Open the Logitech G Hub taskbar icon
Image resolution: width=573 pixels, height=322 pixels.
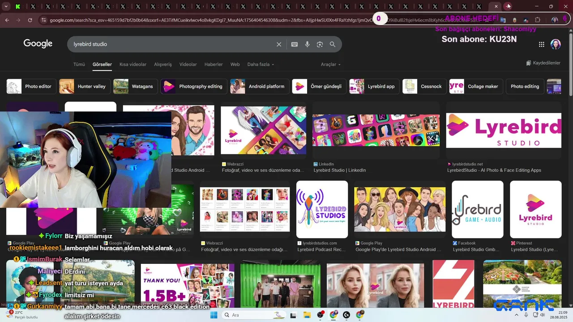click(346, 315)
